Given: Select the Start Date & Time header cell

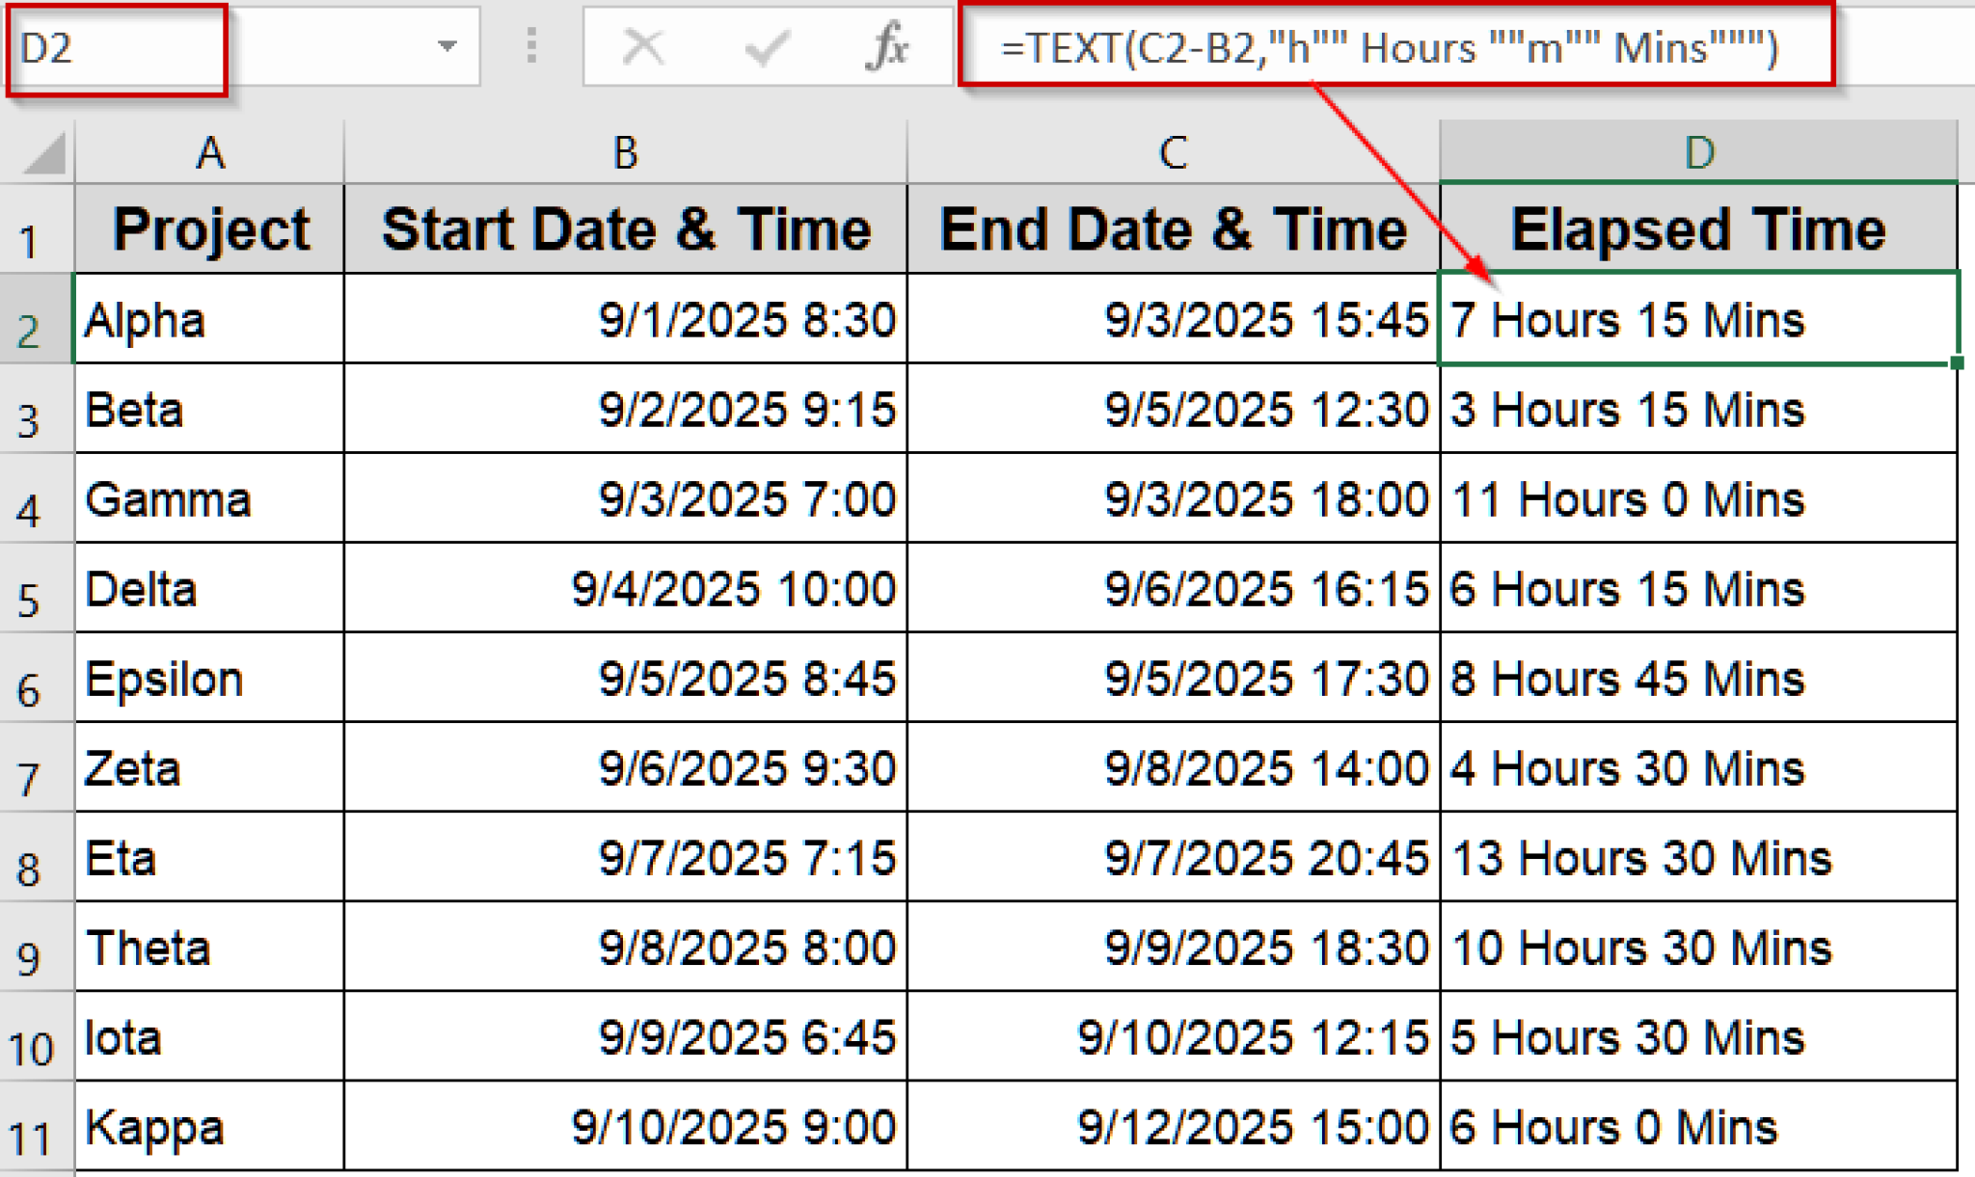Looking at the screenshot, I should tap(625, 228).
